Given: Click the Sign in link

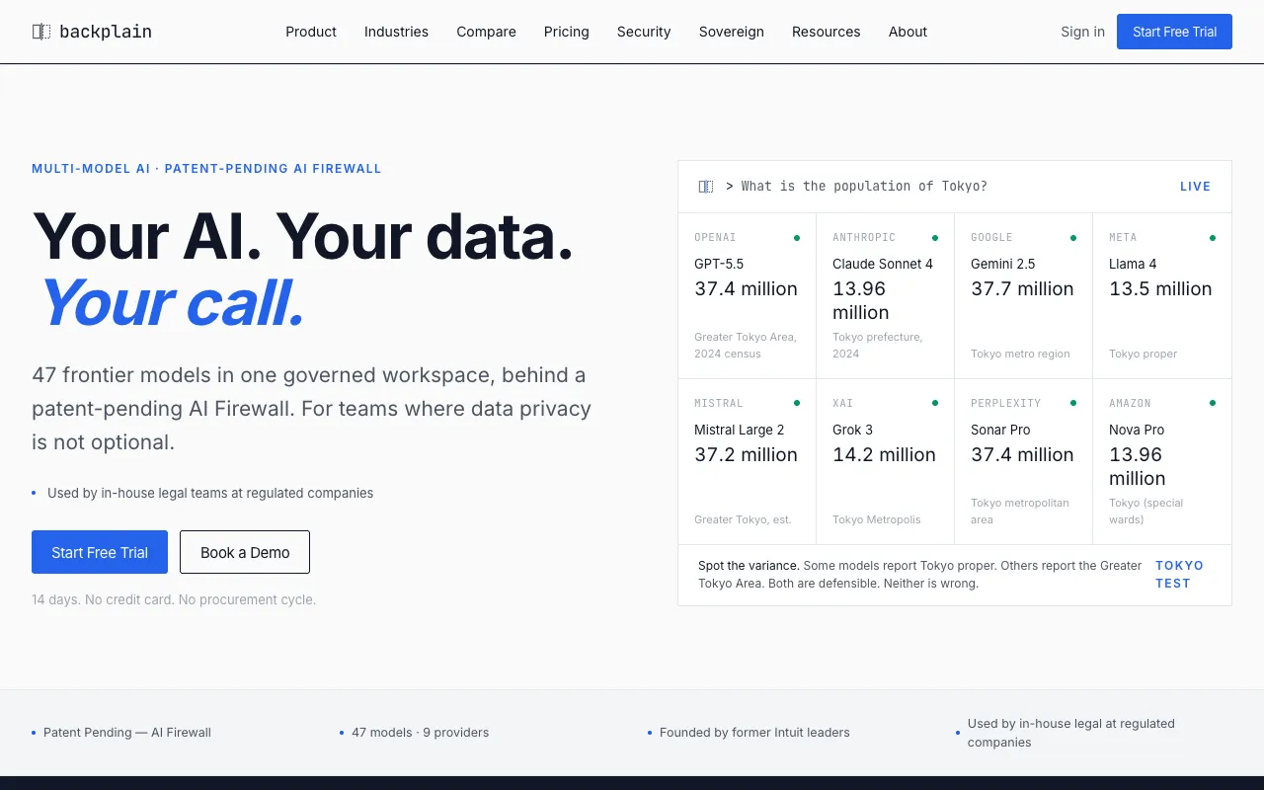Looking at the screenshot, I should pos(1082,32).
